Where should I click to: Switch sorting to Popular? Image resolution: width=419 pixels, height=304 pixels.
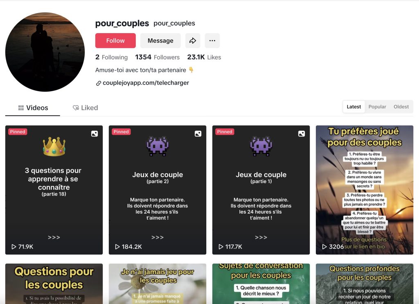(377, 107)
